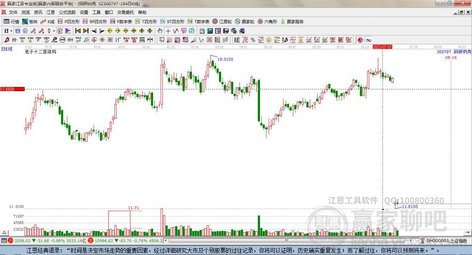The width and height of the screenshot is (472, 255).
Task: Open the calculator icon
Action: coord(210,31)
